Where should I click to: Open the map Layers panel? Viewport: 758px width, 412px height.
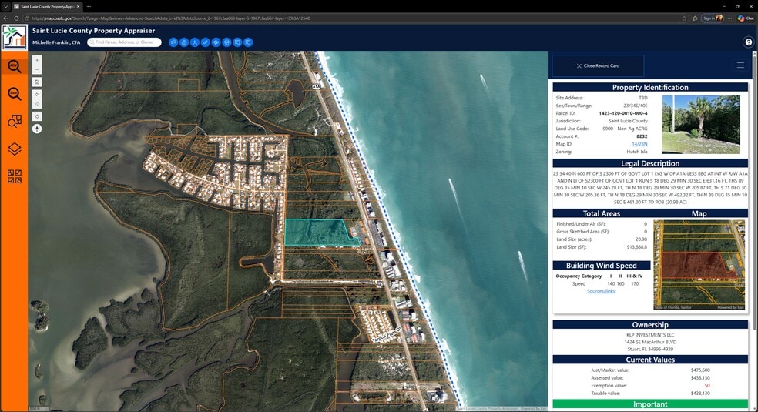[x=14, y=149]
